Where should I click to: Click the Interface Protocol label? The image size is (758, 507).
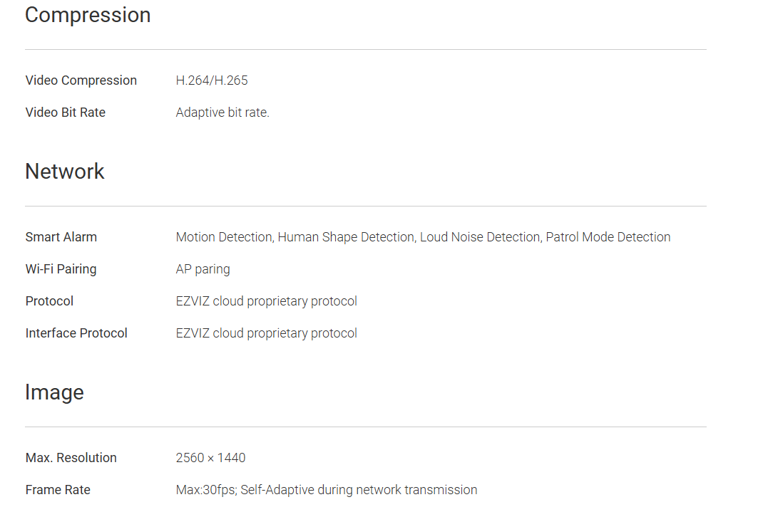pyautogui.click(x=76, y=333)
